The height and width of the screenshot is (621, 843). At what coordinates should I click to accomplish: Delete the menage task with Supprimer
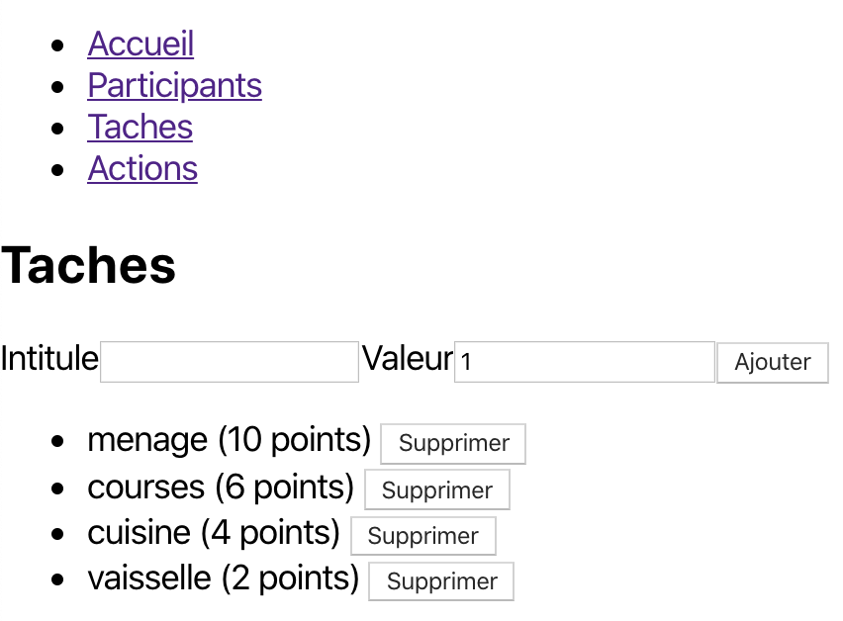coord(453,443)
